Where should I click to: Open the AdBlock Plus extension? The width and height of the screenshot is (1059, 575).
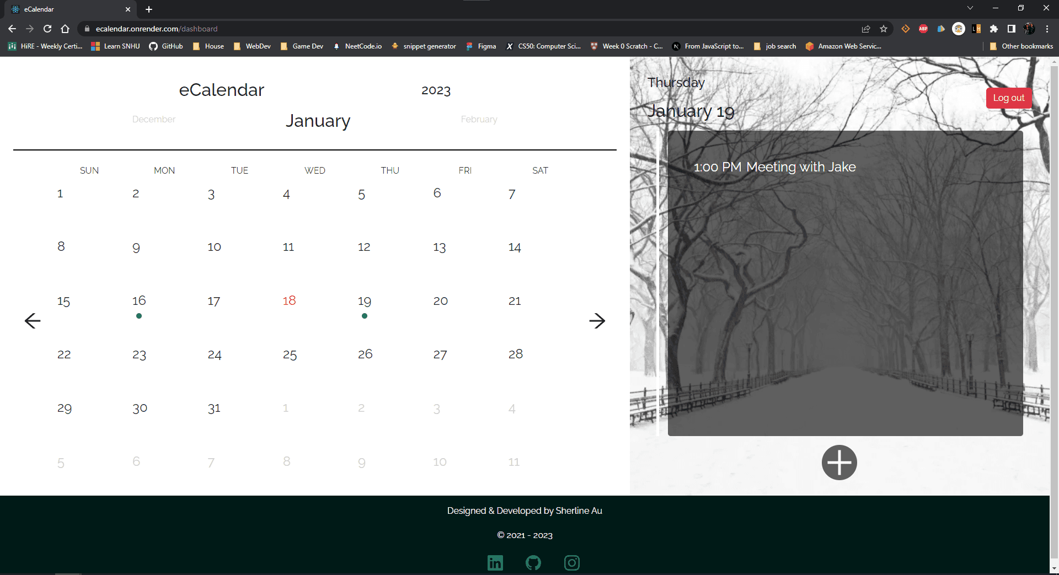coord(923,29)
